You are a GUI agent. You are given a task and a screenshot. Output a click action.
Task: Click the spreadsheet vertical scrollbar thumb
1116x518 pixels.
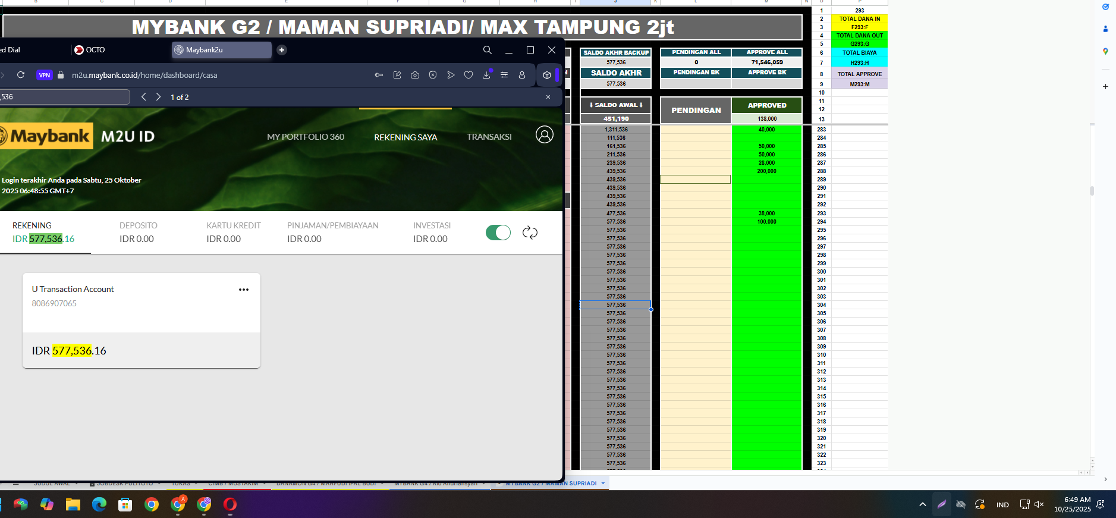(1092, 191)
